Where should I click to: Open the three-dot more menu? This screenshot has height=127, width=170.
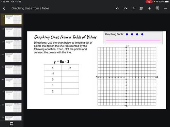pos(165,8)
